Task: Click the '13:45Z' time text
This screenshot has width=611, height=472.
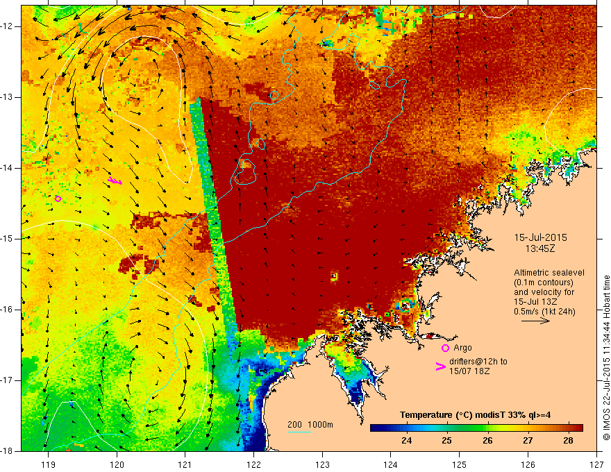Action: (x=540, y=248)
